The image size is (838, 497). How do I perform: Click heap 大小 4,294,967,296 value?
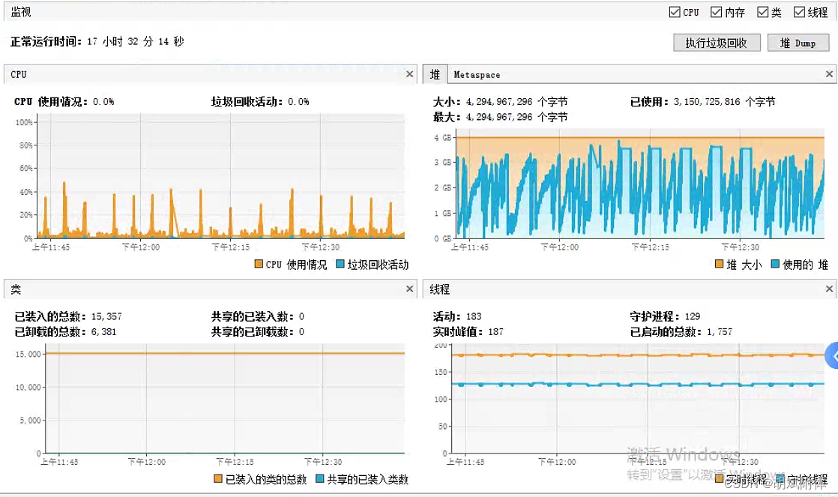499,101
